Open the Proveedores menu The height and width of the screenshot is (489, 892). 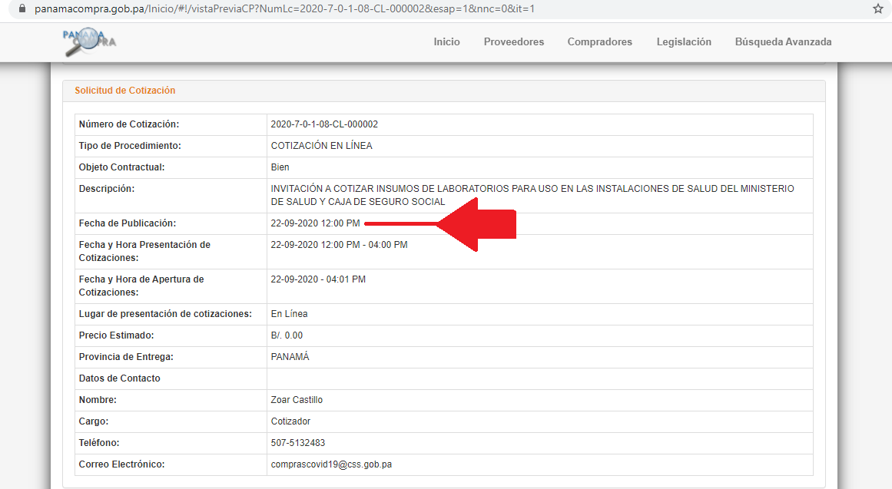(x=514, y=42)
